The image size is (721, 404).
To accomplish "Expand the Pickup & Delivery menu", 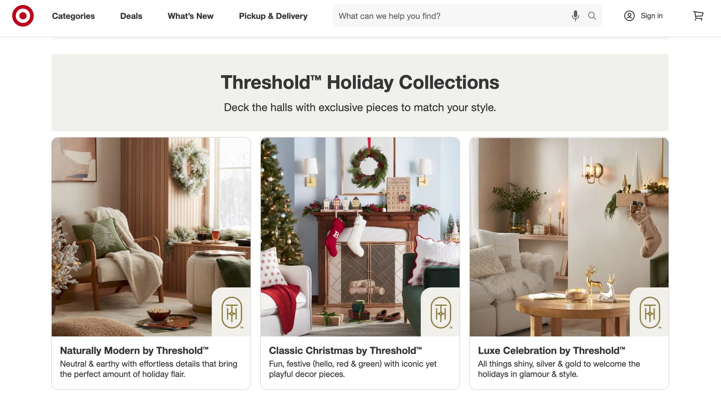I will pos(273,16).
